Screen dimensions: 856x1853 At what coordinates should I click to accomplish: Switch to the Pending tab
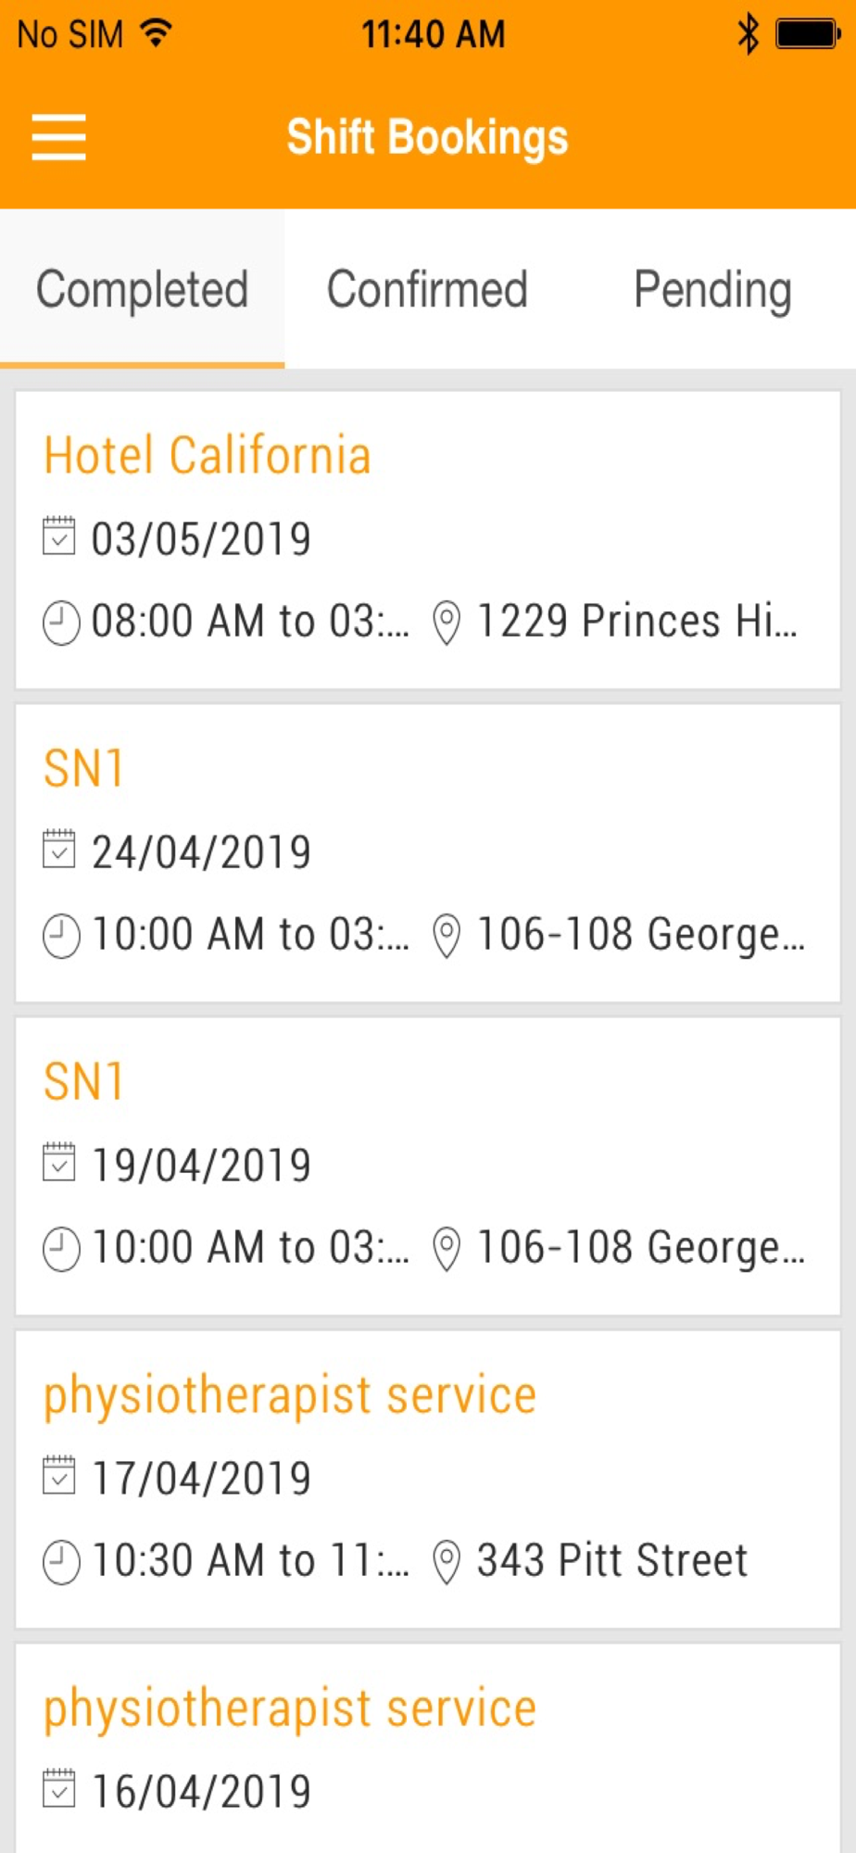tap(712, 289)
